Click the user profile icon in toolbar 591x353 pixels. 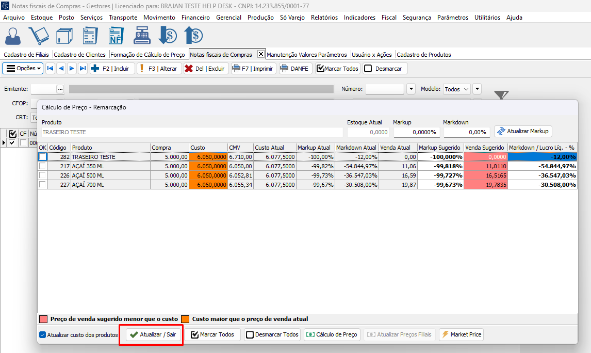[13, 36]
